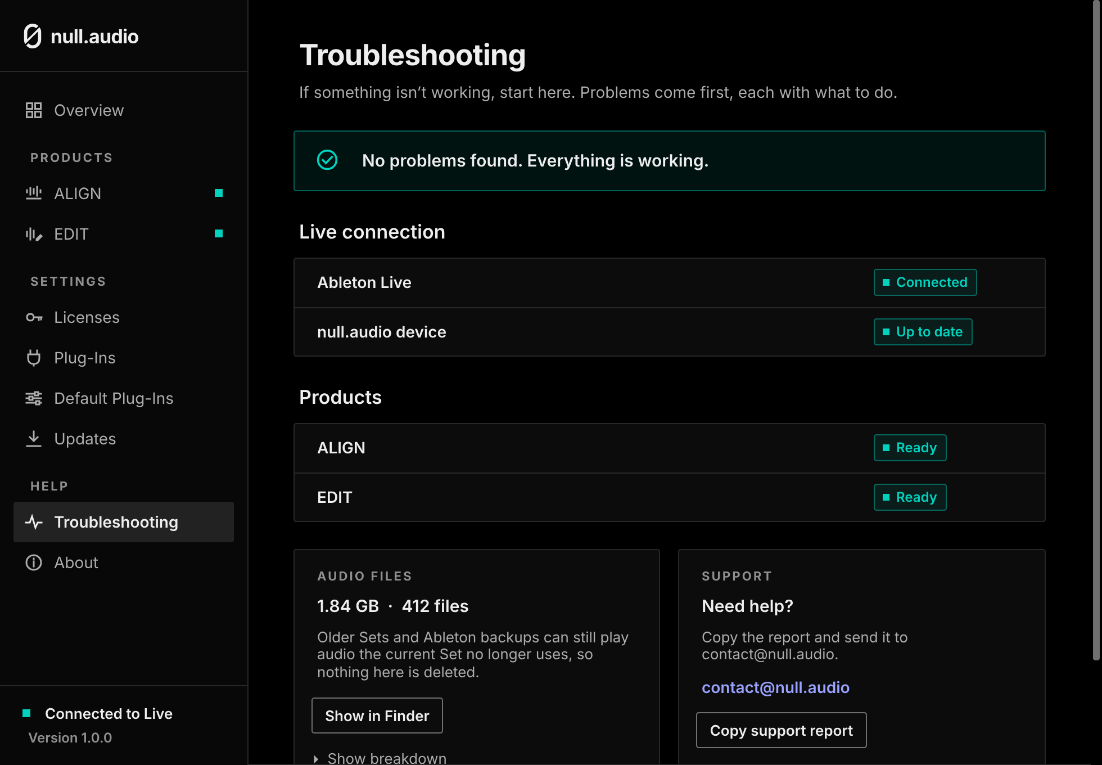Click the 'Version 1.0.0' text

point(70,737)
